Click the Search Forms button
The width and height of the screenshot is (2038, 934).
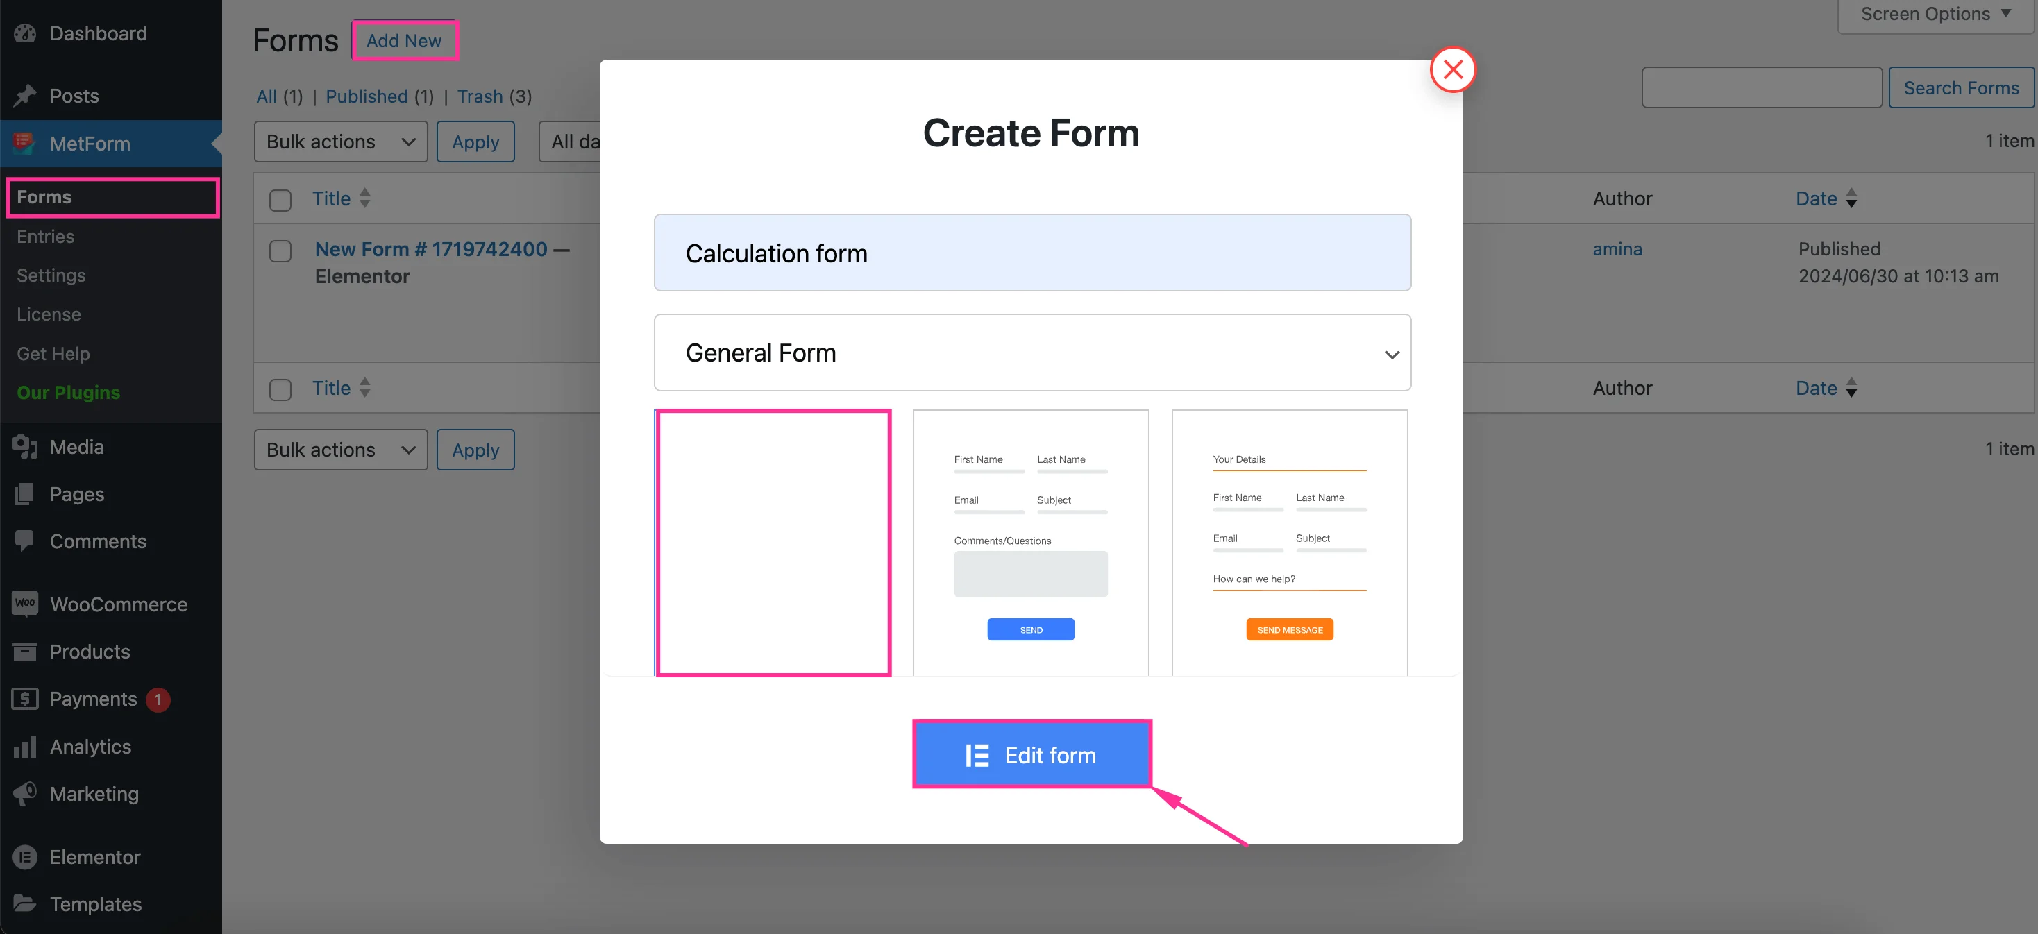[1961, 88]
